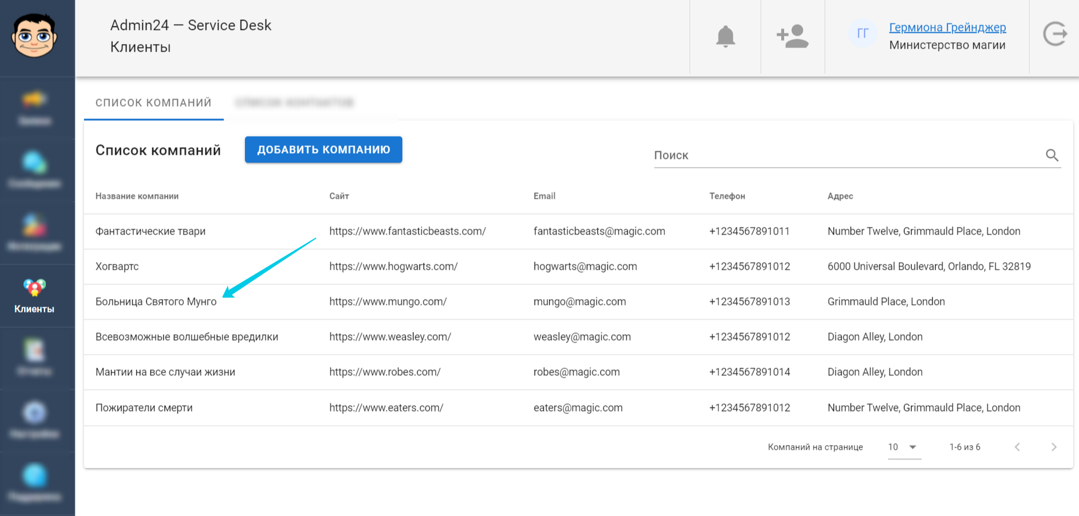This screenshot has height=516, width=1079.
Task: Click the Diagon Alley address in robes row
Action: click(875, 372)
